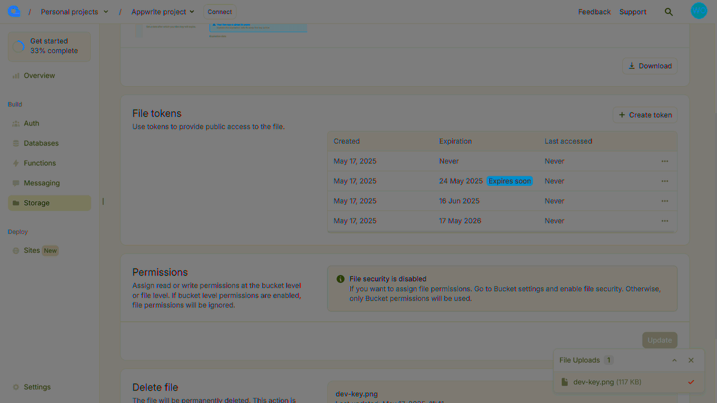Navigate to Auth in the sidebar
This screenshot has height=403, width=717.
coord(31,124)
